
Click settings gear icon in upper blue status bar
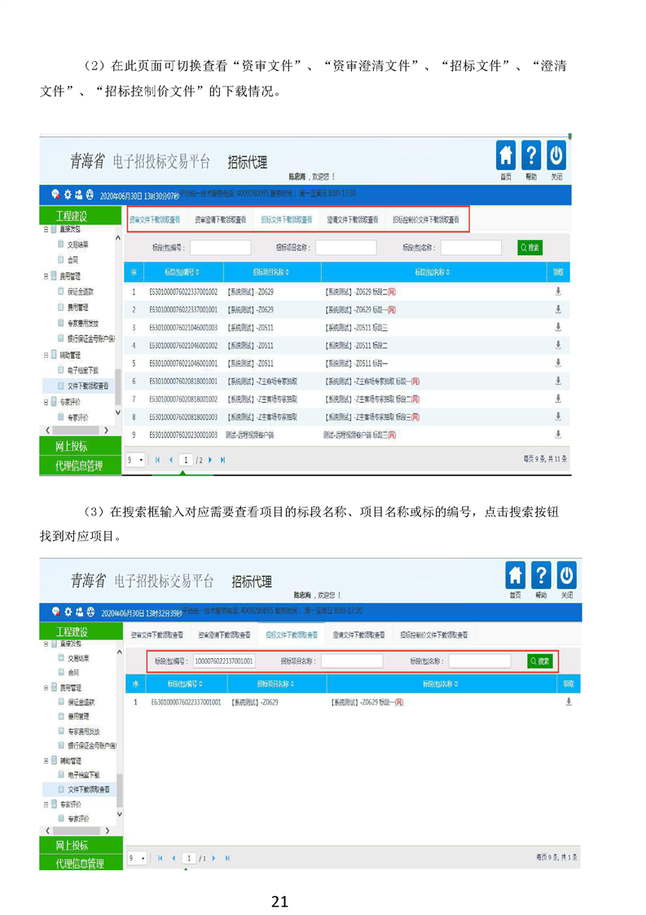click(68, 194)
